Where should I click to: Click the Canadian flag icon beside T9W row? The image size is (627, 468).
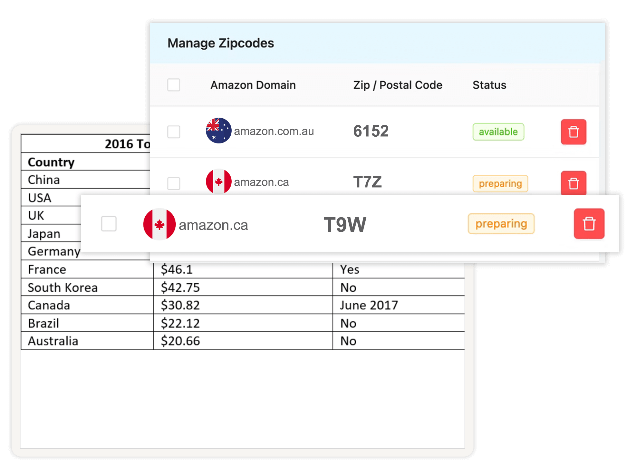click(160, 224)
